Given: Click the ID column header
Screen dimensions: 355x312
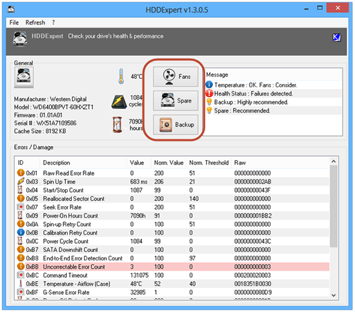Looking at the screenshot, I should point(27,163).
